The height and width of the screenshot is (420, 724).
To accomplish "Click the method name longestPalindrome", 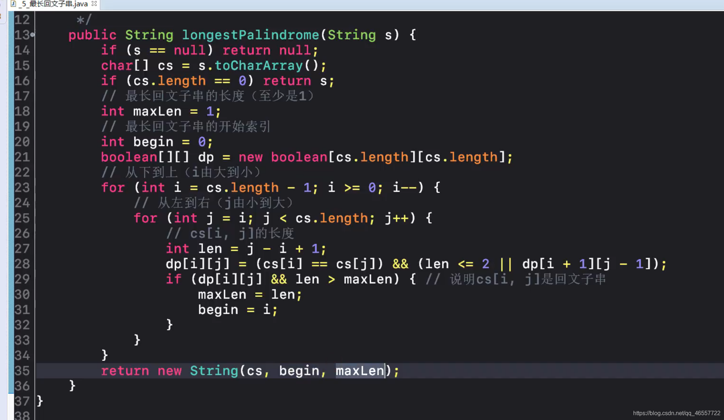I will [250, 35].
